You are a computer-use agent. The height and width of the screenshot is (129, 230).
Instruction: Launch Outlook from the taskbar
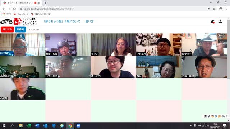pyautogui.click(x=45, y=126)
